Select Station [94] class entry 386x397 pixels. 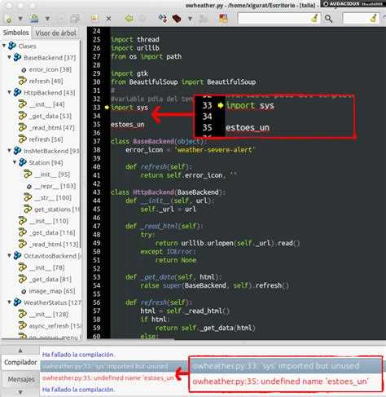tap(46, 163)
